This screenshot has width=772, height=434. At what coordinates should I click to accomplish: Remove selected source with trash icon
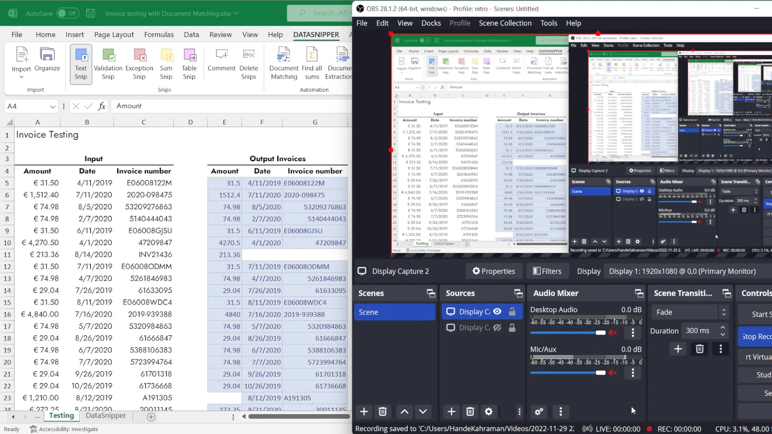pos(470,411)
